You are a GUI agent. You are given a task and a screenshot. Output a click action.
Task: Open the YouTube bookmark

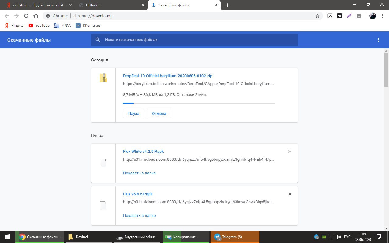tap(39, 26)
